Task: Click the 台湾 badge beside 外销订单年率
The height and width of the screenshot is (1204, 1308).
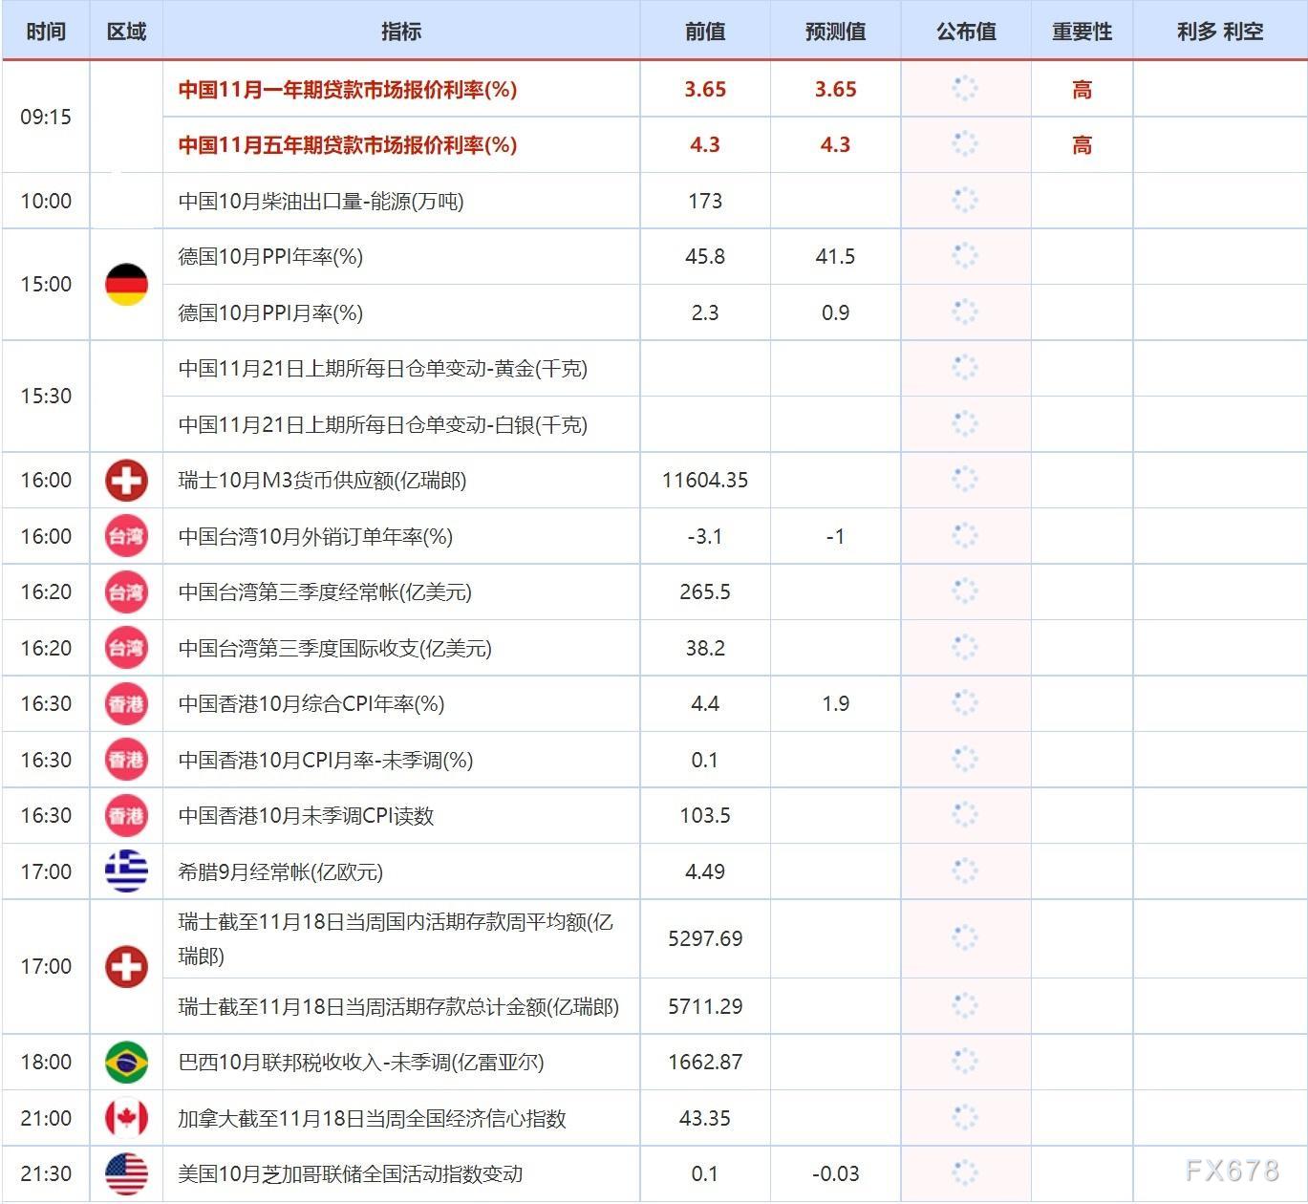Action: click(126, 536)
